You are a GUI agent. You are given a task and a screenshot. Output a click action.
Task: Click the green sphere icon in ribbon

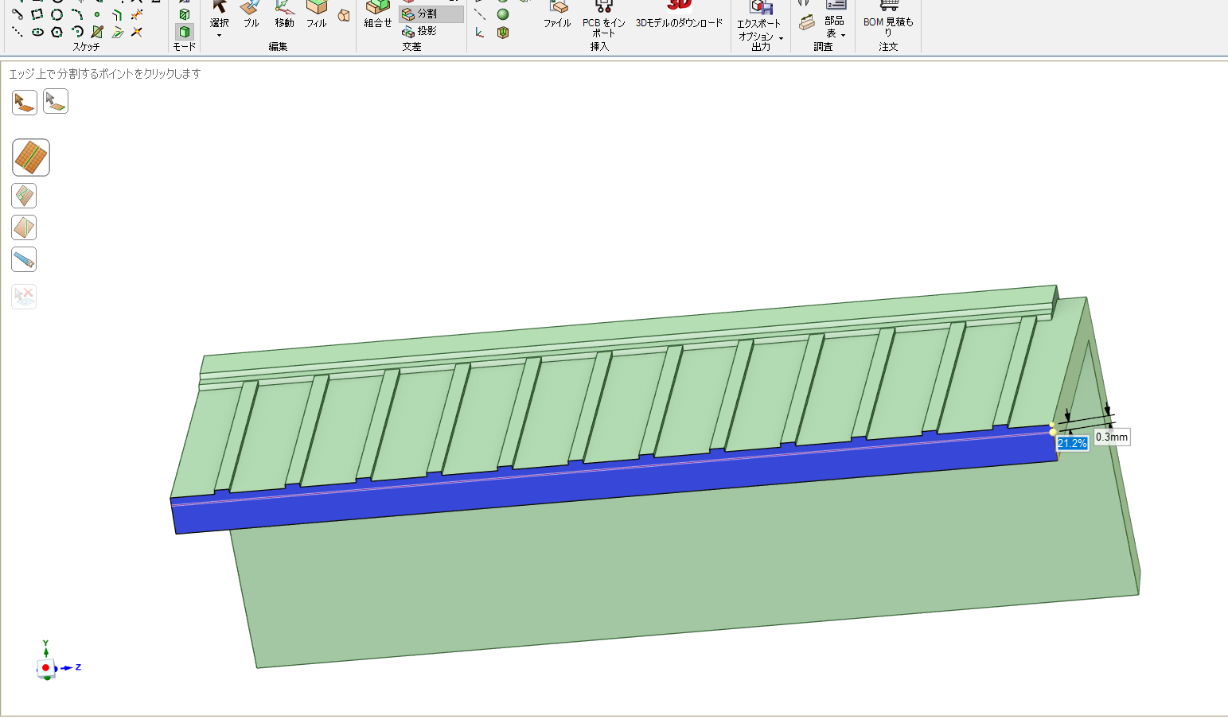[503, 14]
